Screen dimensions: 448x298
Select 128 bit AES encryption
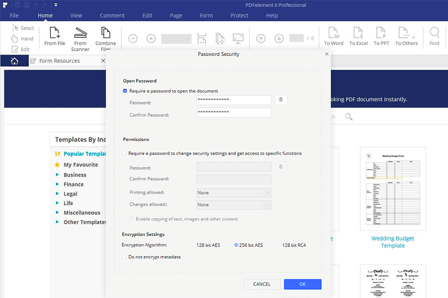coord(193,245)
